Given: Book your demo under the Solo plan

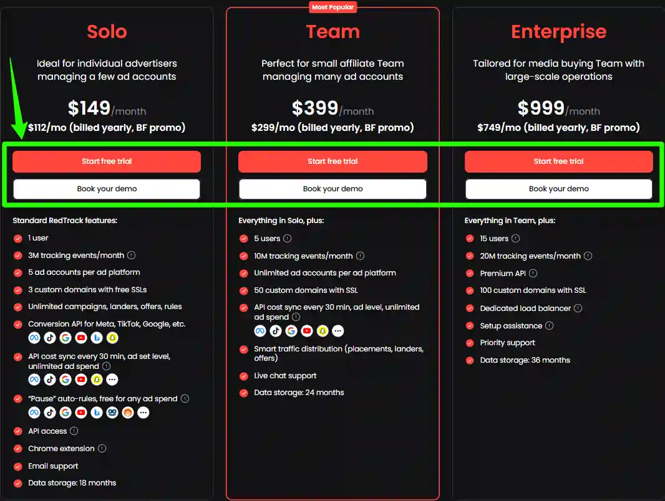Looking at the screenshot, I should pos(106,189).
